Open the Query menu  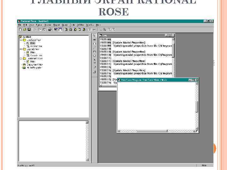click(x=65, y=25)
